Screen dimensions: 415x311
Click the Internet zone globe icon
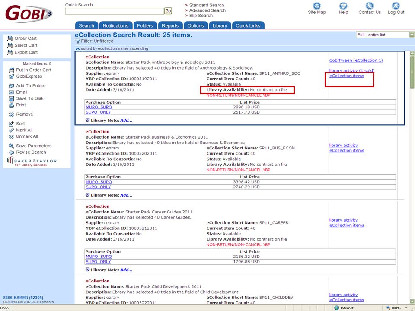337,308
